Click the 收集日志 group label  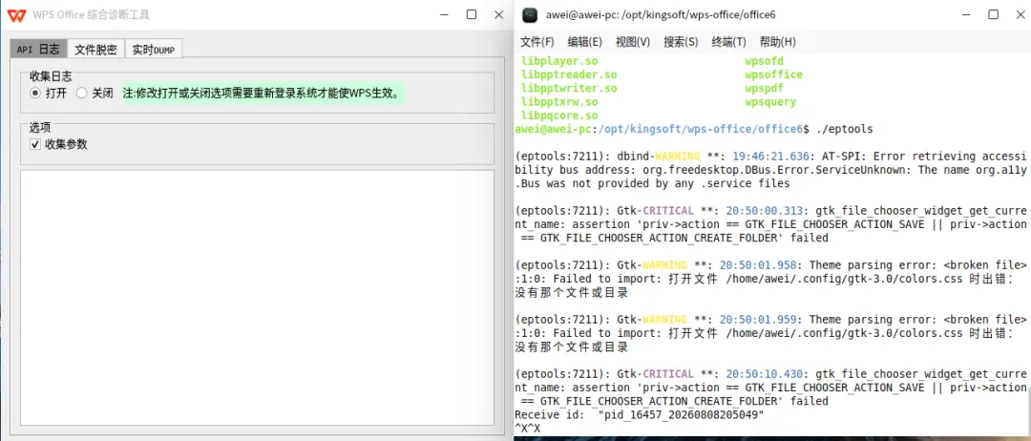[x=51, y=77]
